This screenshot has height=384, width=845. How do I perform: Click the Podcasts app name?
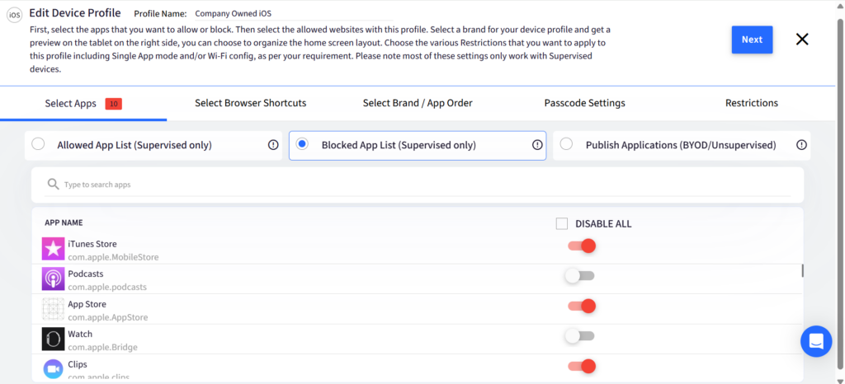(x=86, y=274)
